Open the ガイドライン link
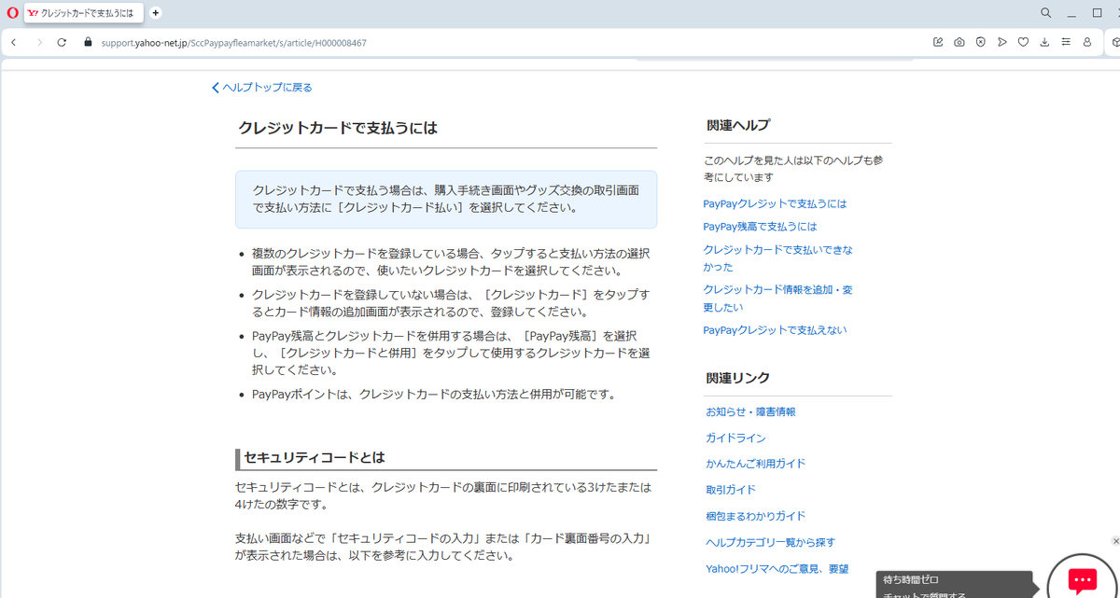This screenshot has width=1120, height=598. [735, 438]
